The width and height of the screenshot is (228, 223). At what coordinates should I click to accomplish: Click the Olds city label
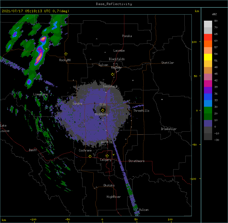(x=103, y=104)
